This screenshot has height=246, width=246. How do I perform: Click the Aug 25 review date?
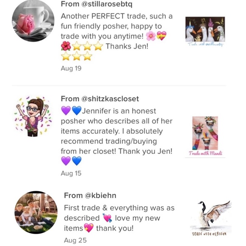(x=75, y=240)
